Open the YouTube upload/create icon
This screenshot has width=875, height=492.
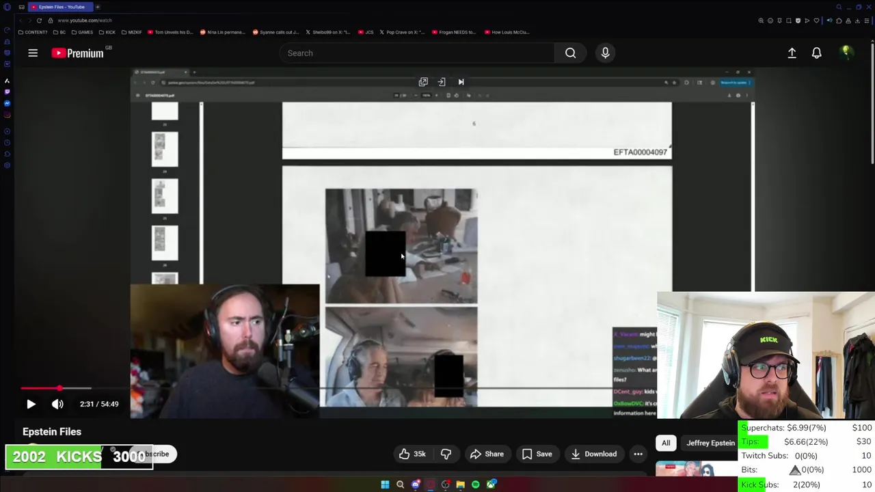(792, 53)
